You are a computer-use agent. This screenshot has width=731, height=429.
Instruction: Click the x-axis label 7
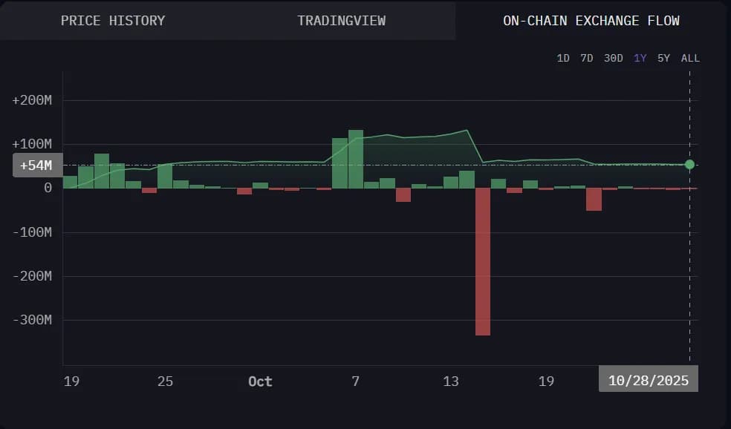[356, 381]
